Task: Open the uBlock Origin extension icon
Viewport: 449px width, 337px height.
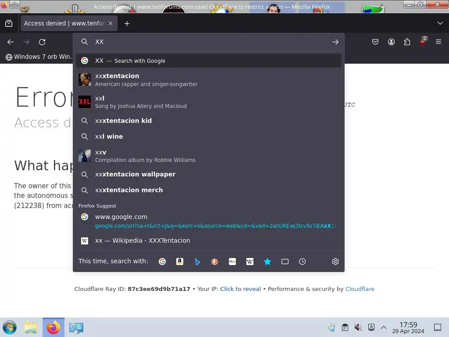Action: [423, 42]
